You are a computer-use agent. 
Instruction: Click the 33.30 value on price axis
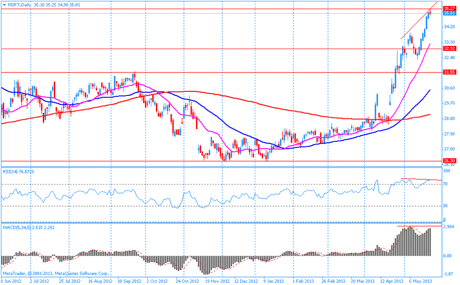pos(449,42)
